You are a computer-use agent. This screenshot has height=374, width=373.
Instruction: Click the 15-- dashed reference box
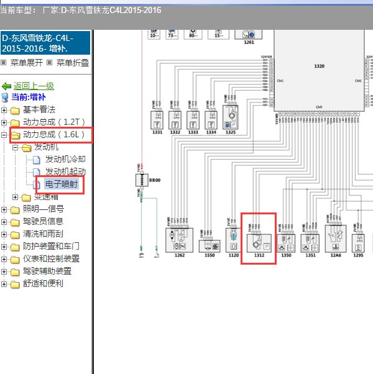click(218, 35)
